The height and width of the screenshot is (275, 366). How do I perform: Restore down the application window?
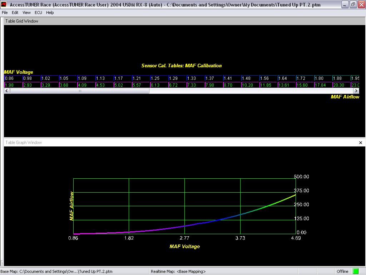tap(353, 4)
